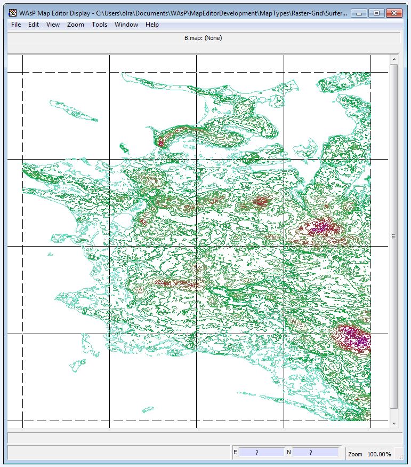The width and height of the screenshot is (411, 467).
Task: Maximize the WAsP Map Editor window
Action: pos(376,13)
